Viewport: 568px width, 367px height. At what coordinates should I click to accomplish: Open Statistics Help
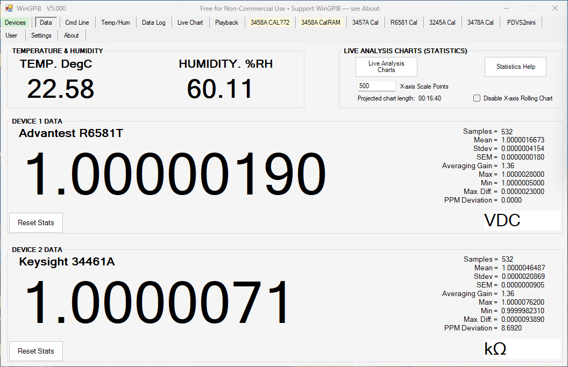tap(515, 67)
